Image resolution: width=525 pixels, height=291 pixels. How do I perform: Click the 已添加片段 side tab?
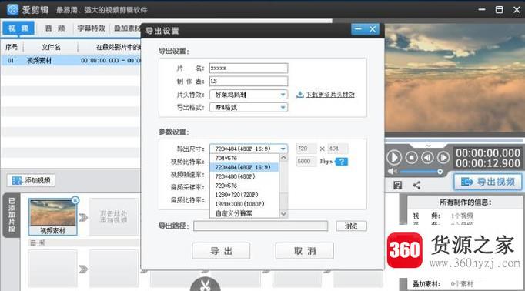(x=12, y=215)
